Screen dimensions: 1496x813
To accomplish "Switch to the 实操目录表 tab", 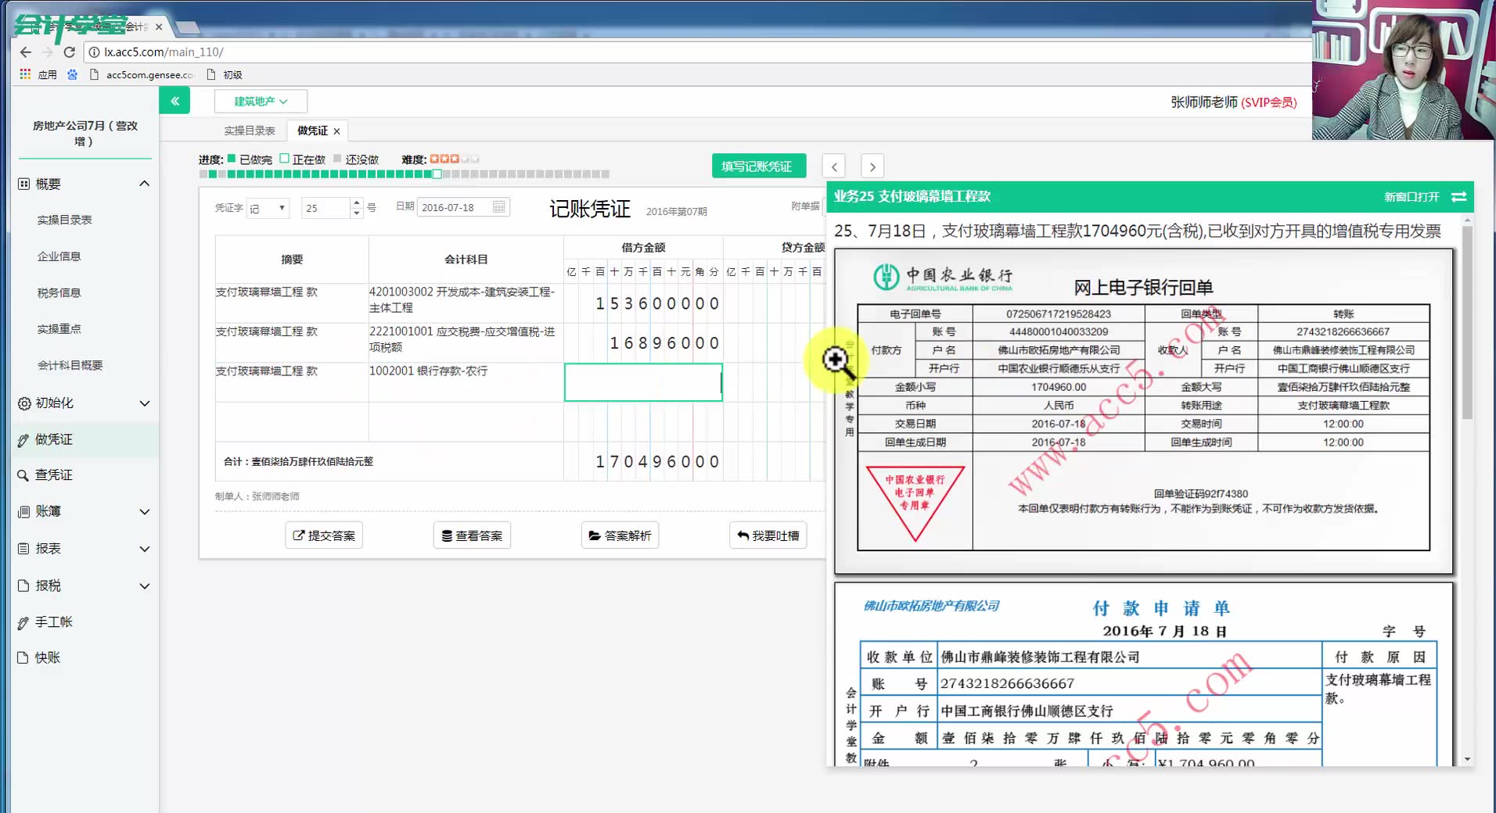I will (250, 131).
